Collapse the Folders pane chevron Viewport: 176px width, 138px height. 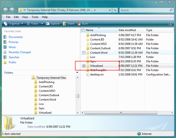pyautogui.click(x=77, y=73)
